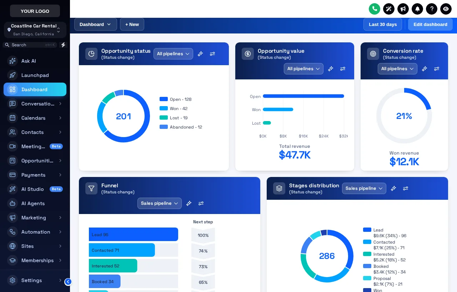Open the AI magic wand icon in top bar
The height and width of the screenshot is (292, 457).
point(389,9)
